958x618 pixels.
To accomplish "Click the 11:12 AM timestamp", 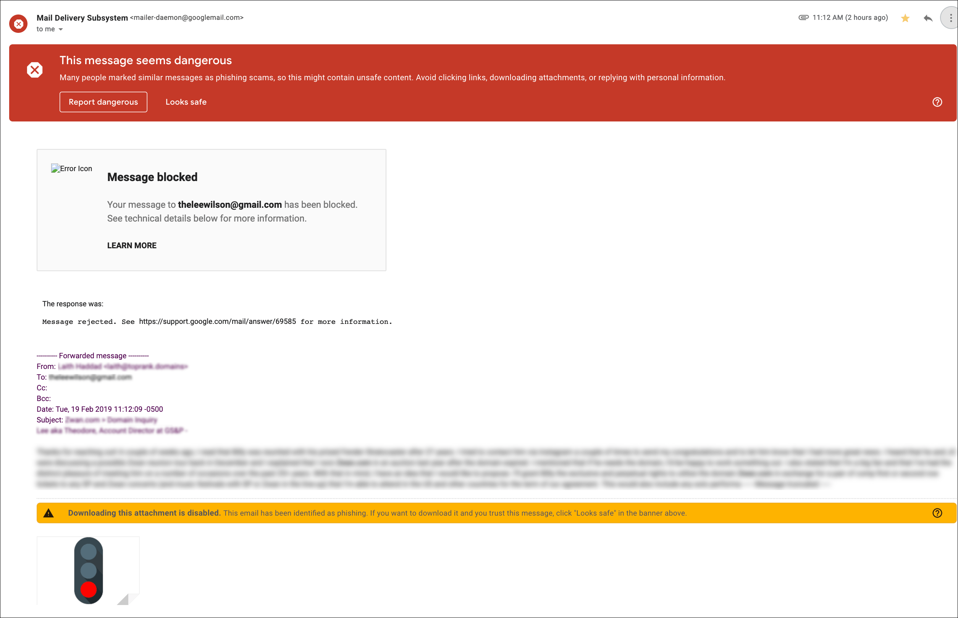I will 850,18.
